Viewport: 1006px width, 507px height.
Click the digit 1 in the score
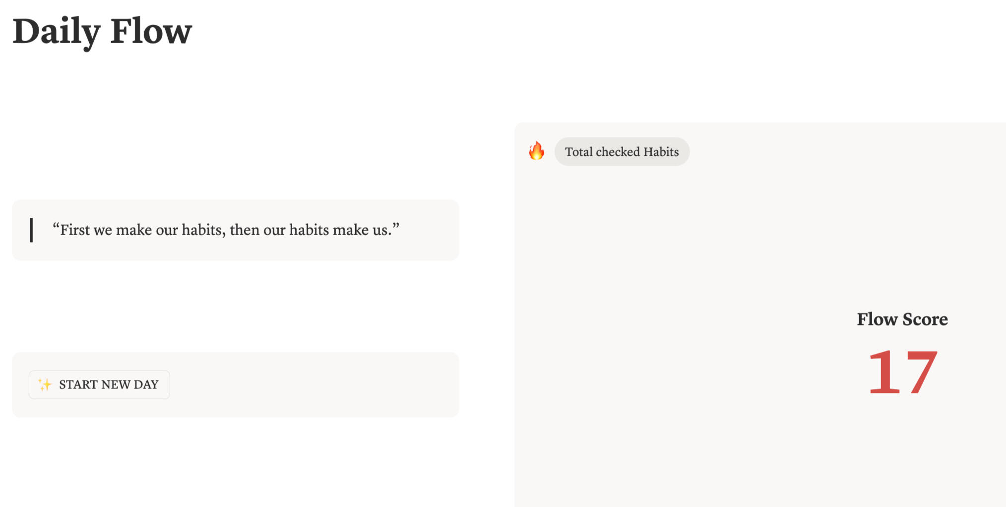coord(884,372)
